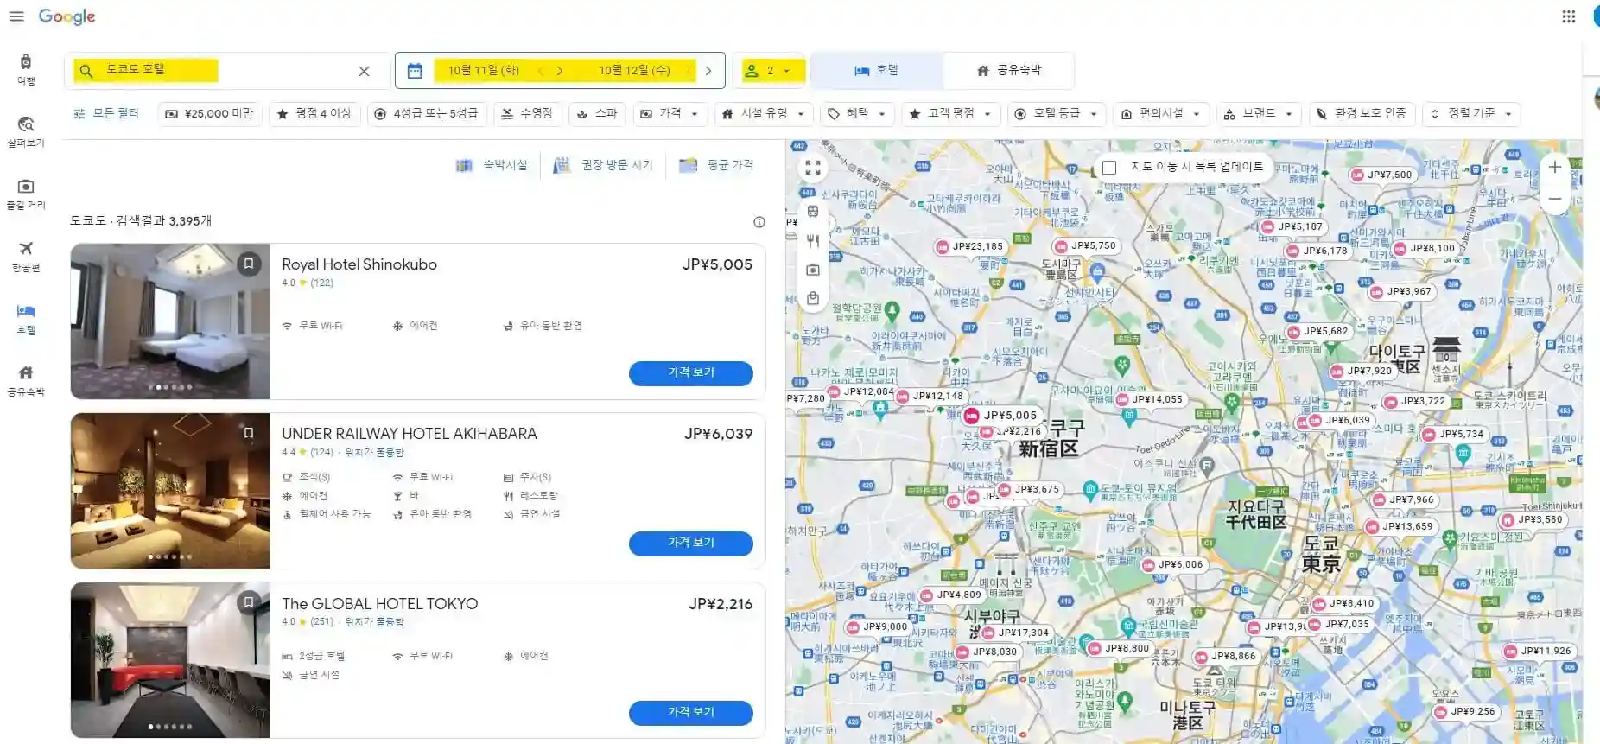Go to the 여행 travel section in sidebar
1600x744 pixels.
(26, 70)
